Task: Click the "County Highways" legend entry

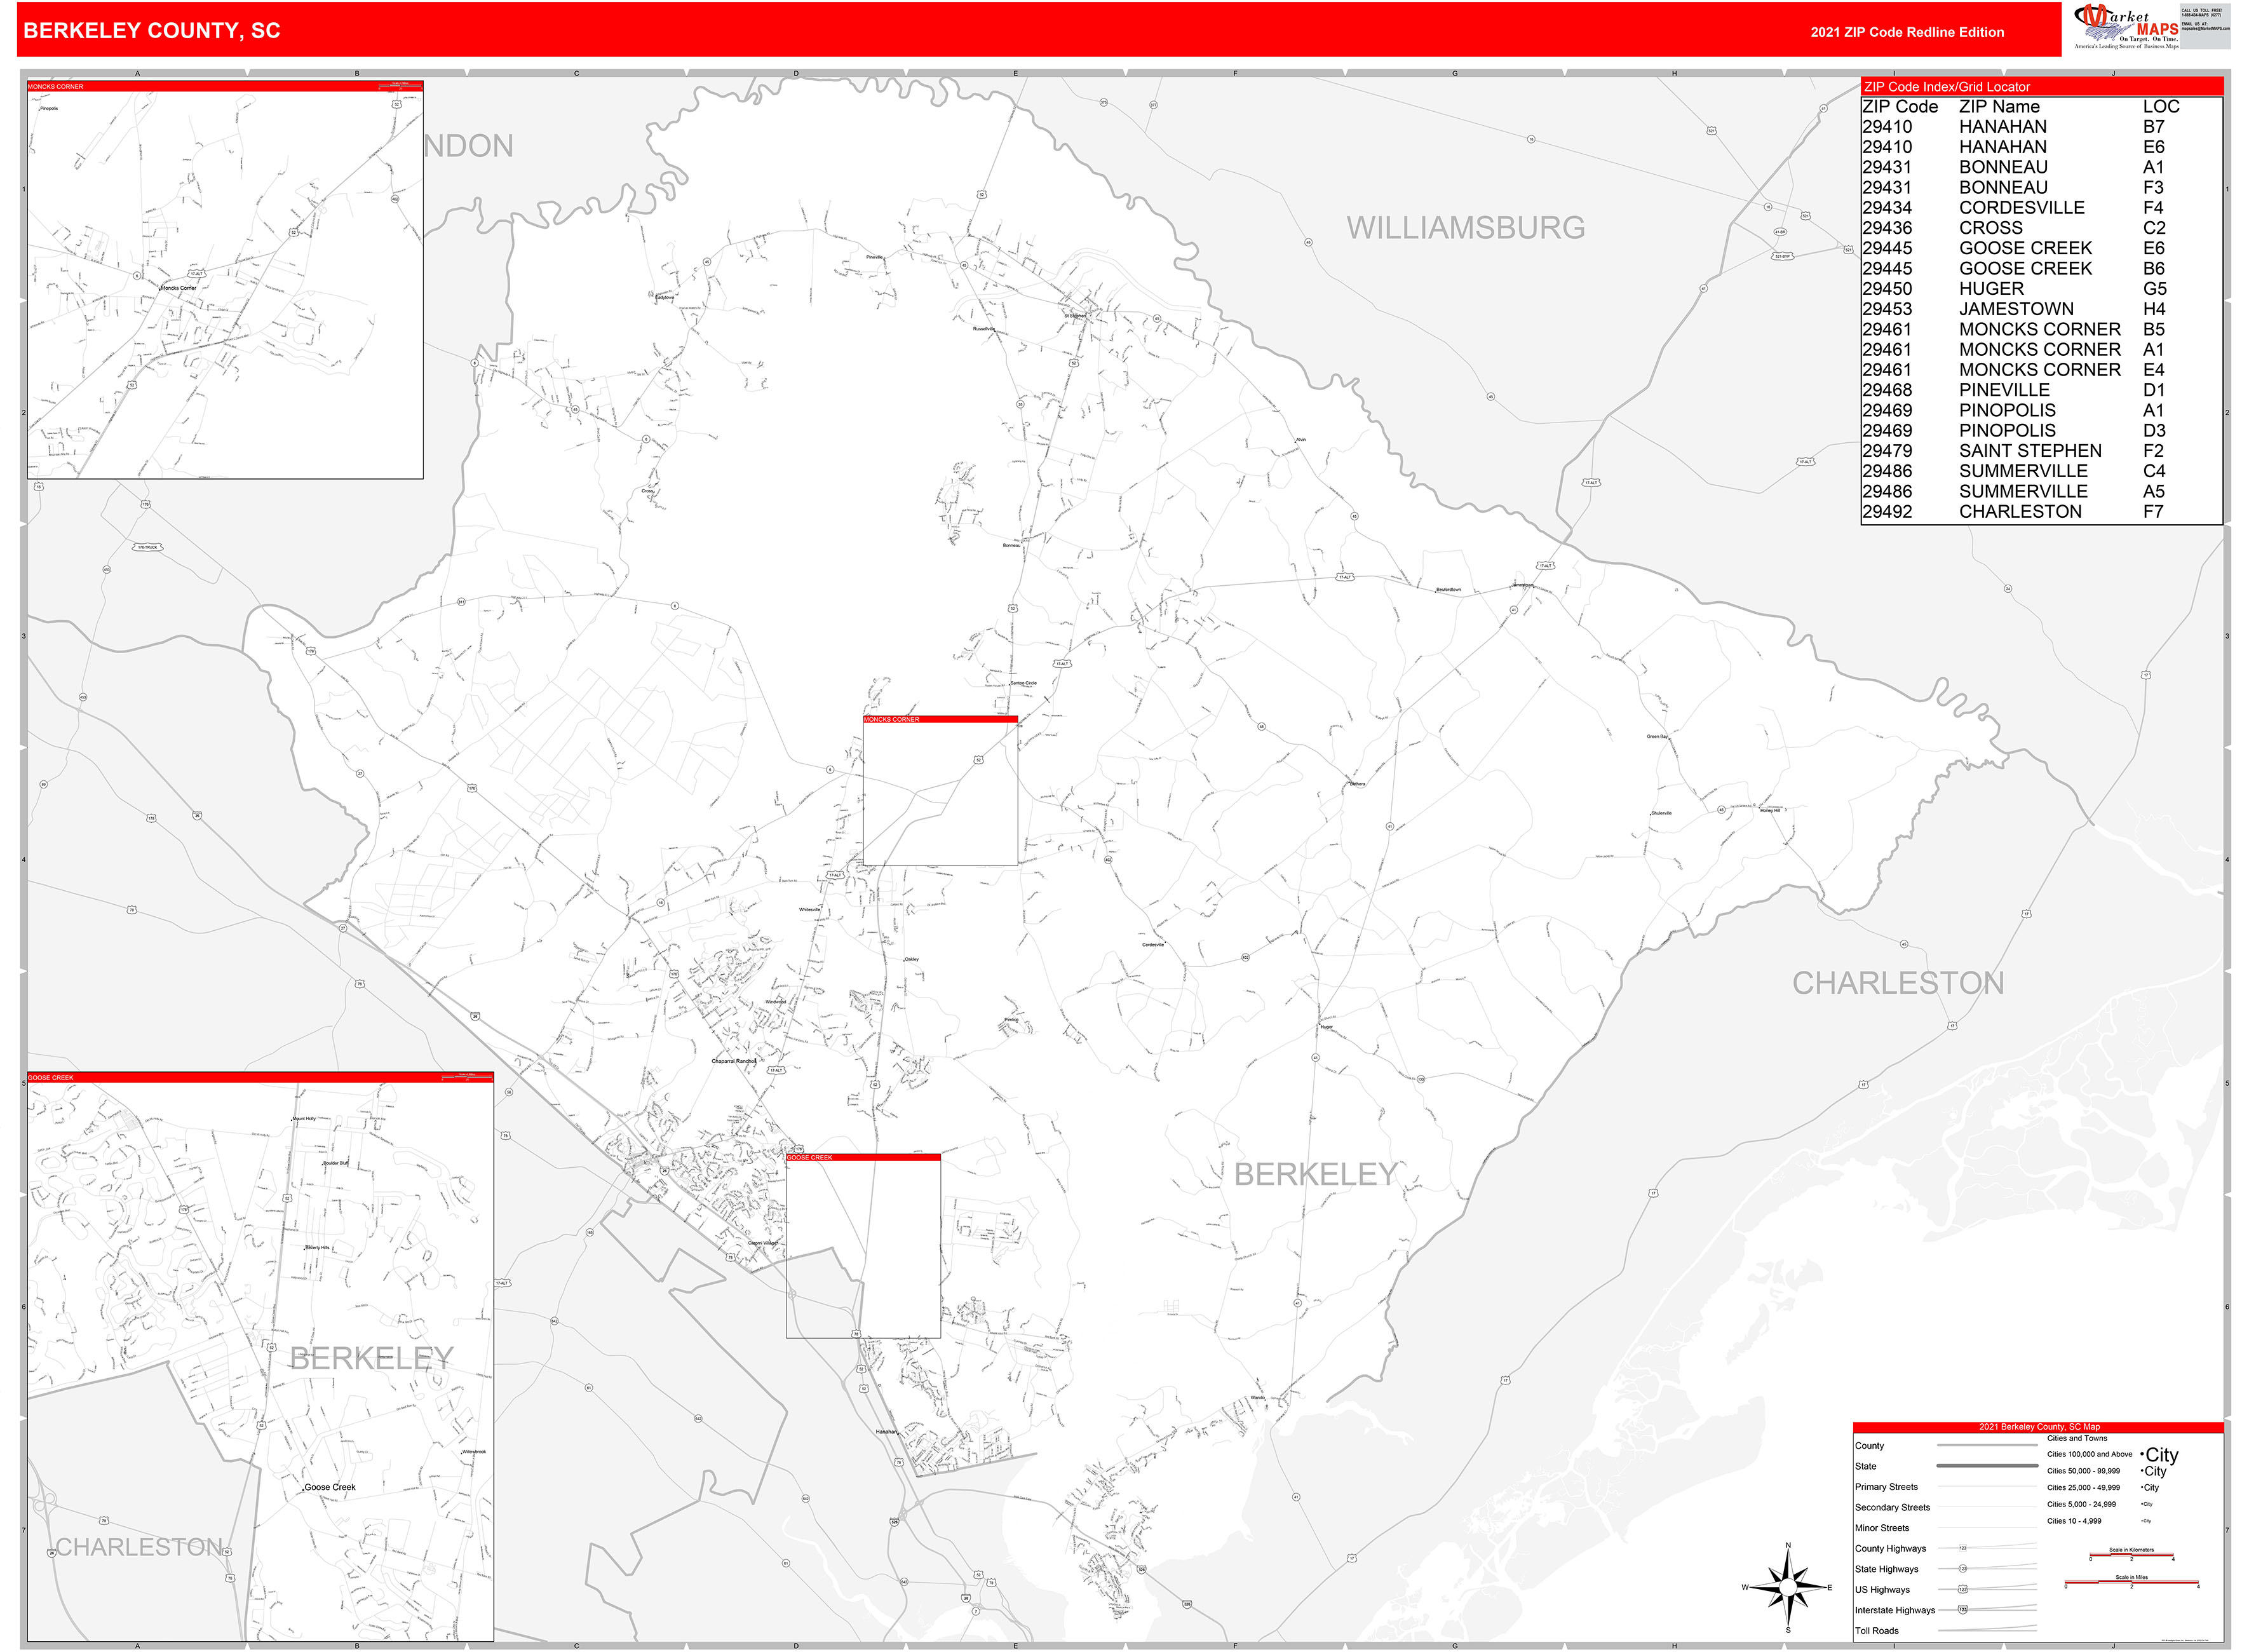Action: tap(1945, 1549)
